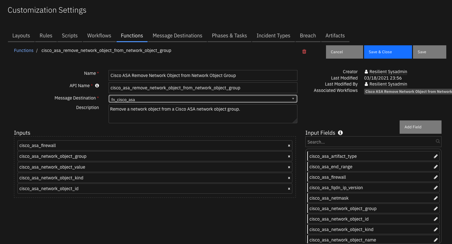452x244 pixels.
Task: Switch to Scripts tab
Action: click(x=70, y=35)
